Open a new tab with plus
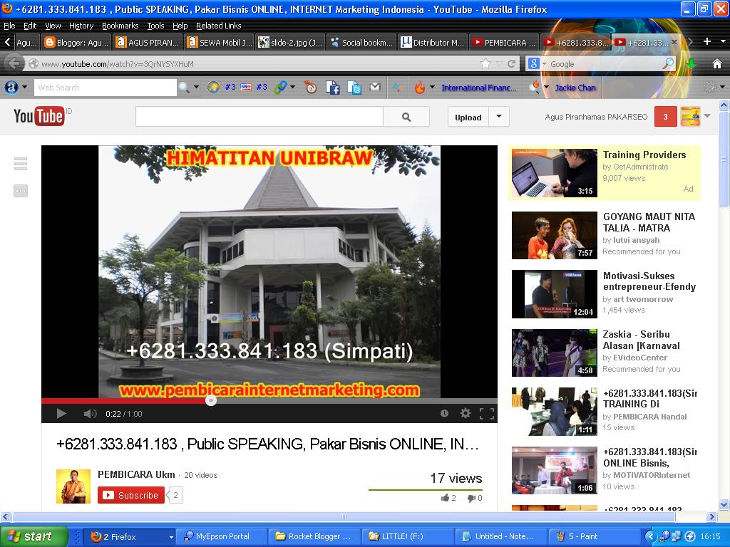The height and width of the screenshot is (547, 730). coord(706,42)
